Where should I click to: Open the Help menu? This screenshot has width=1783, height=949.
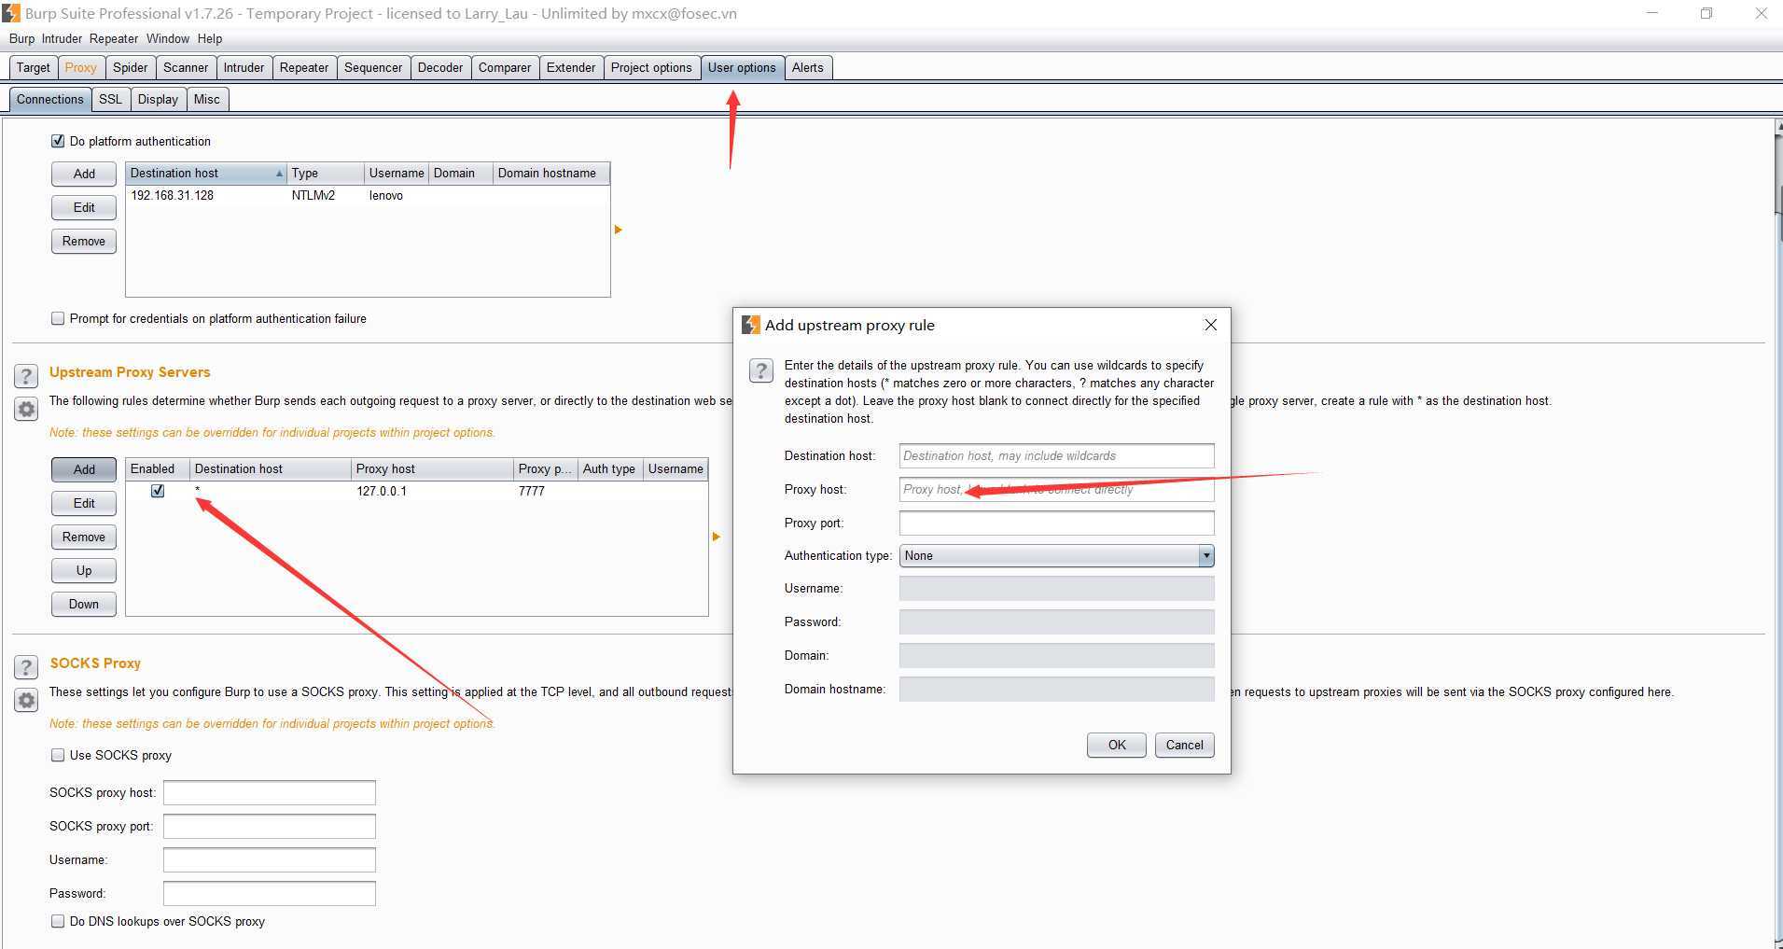(x=210, y=38)
